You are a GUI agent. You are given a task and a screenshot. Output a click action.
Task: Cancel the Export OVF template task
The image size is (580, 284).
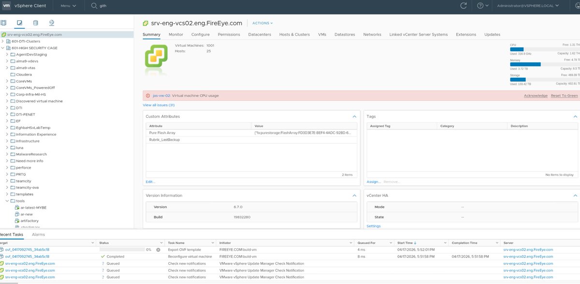pos(158,250)
